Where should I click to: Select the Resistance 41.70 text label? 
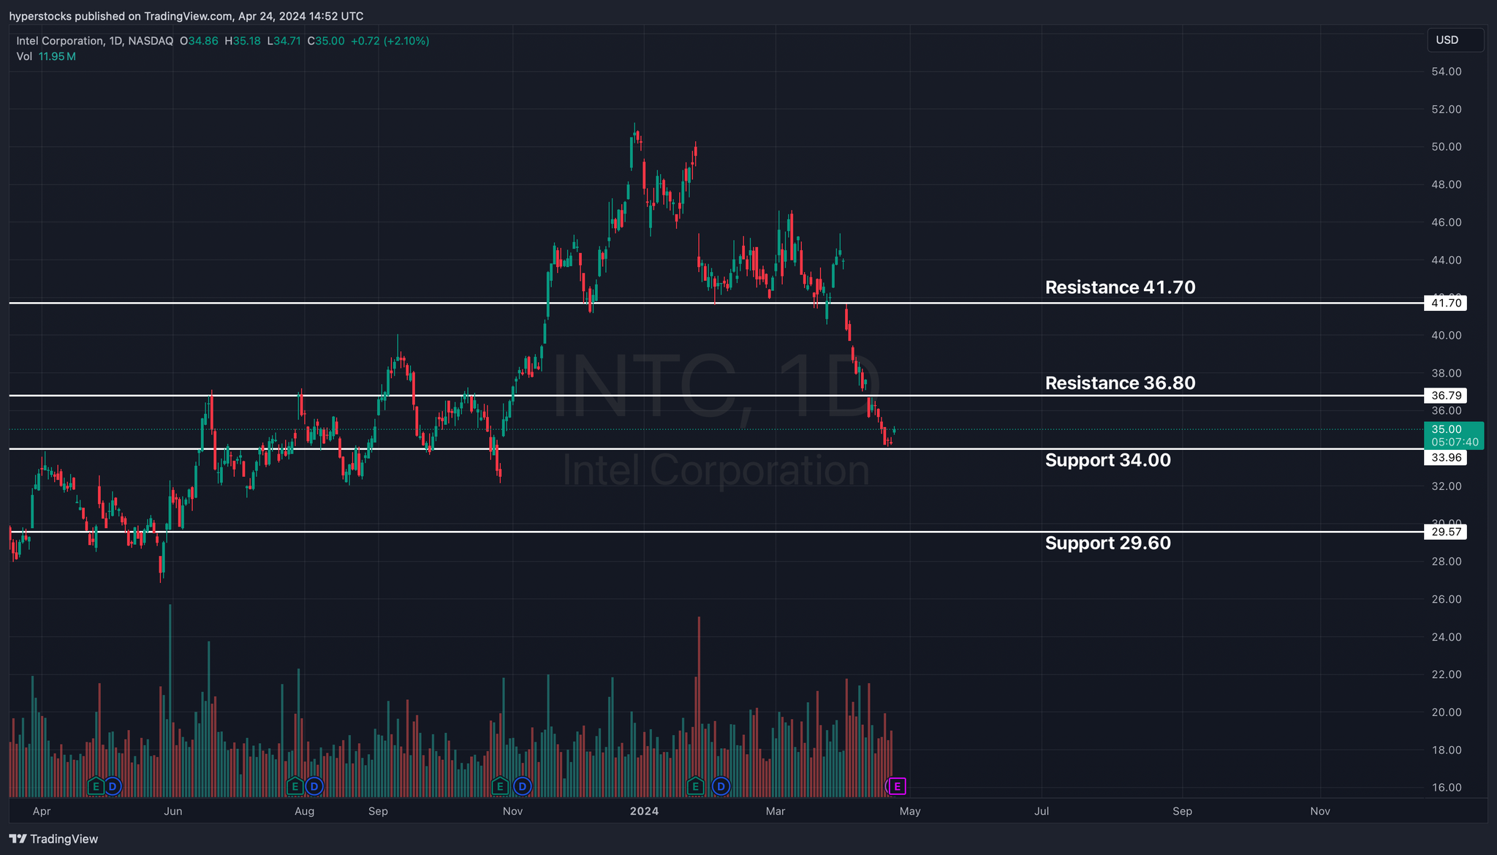tap(1120, 287)
